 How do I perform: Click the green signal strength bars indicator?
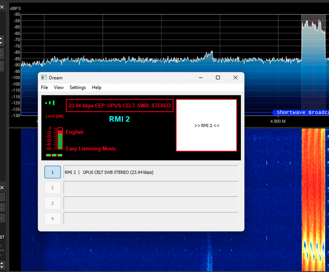pyautogui.click(x=50, y=103)
